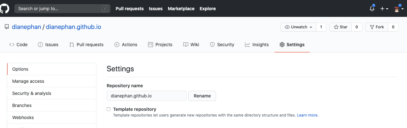
Task: Open the Learn more link
Action: (307, 115)
